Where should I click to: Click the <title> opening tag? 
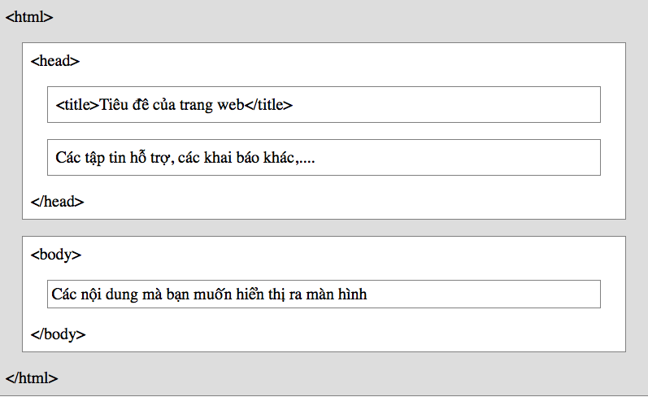pyautogui.click(x=77, y=105)
